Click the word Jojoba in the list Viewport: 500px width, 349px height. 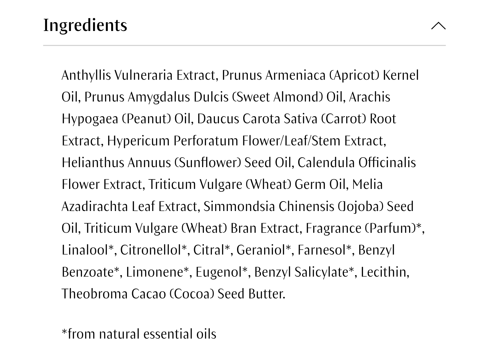click(361, 206)
